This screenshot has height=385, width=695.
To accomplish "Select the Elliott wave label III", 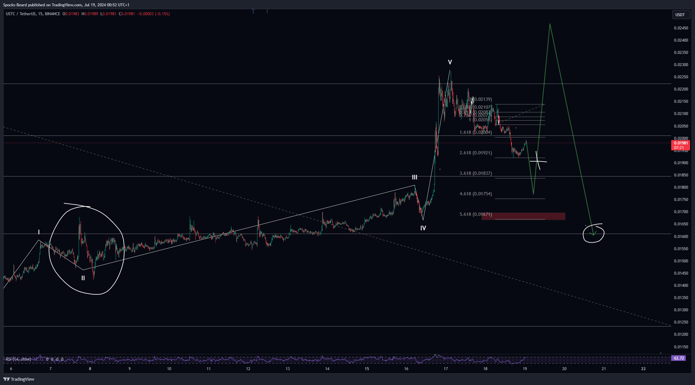I will [414, 177].
